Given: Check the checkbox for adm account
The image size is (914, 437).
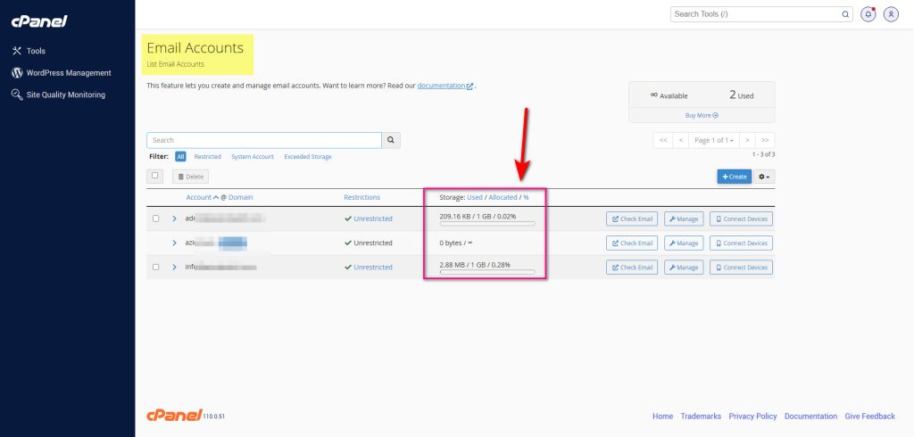Looking at the screenshot, I should click(155, 218).
